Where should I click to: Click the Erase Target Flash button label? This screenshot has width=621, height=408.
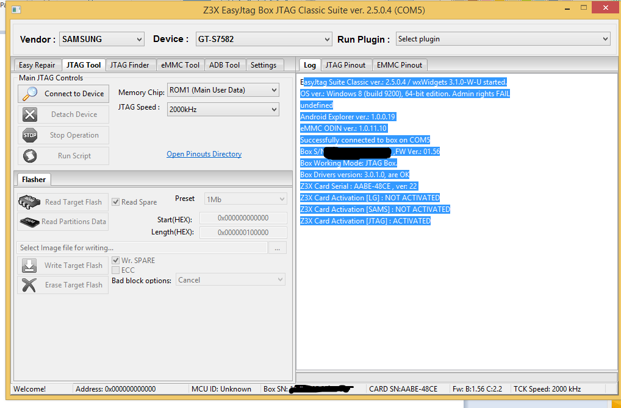tap(74, 284)
